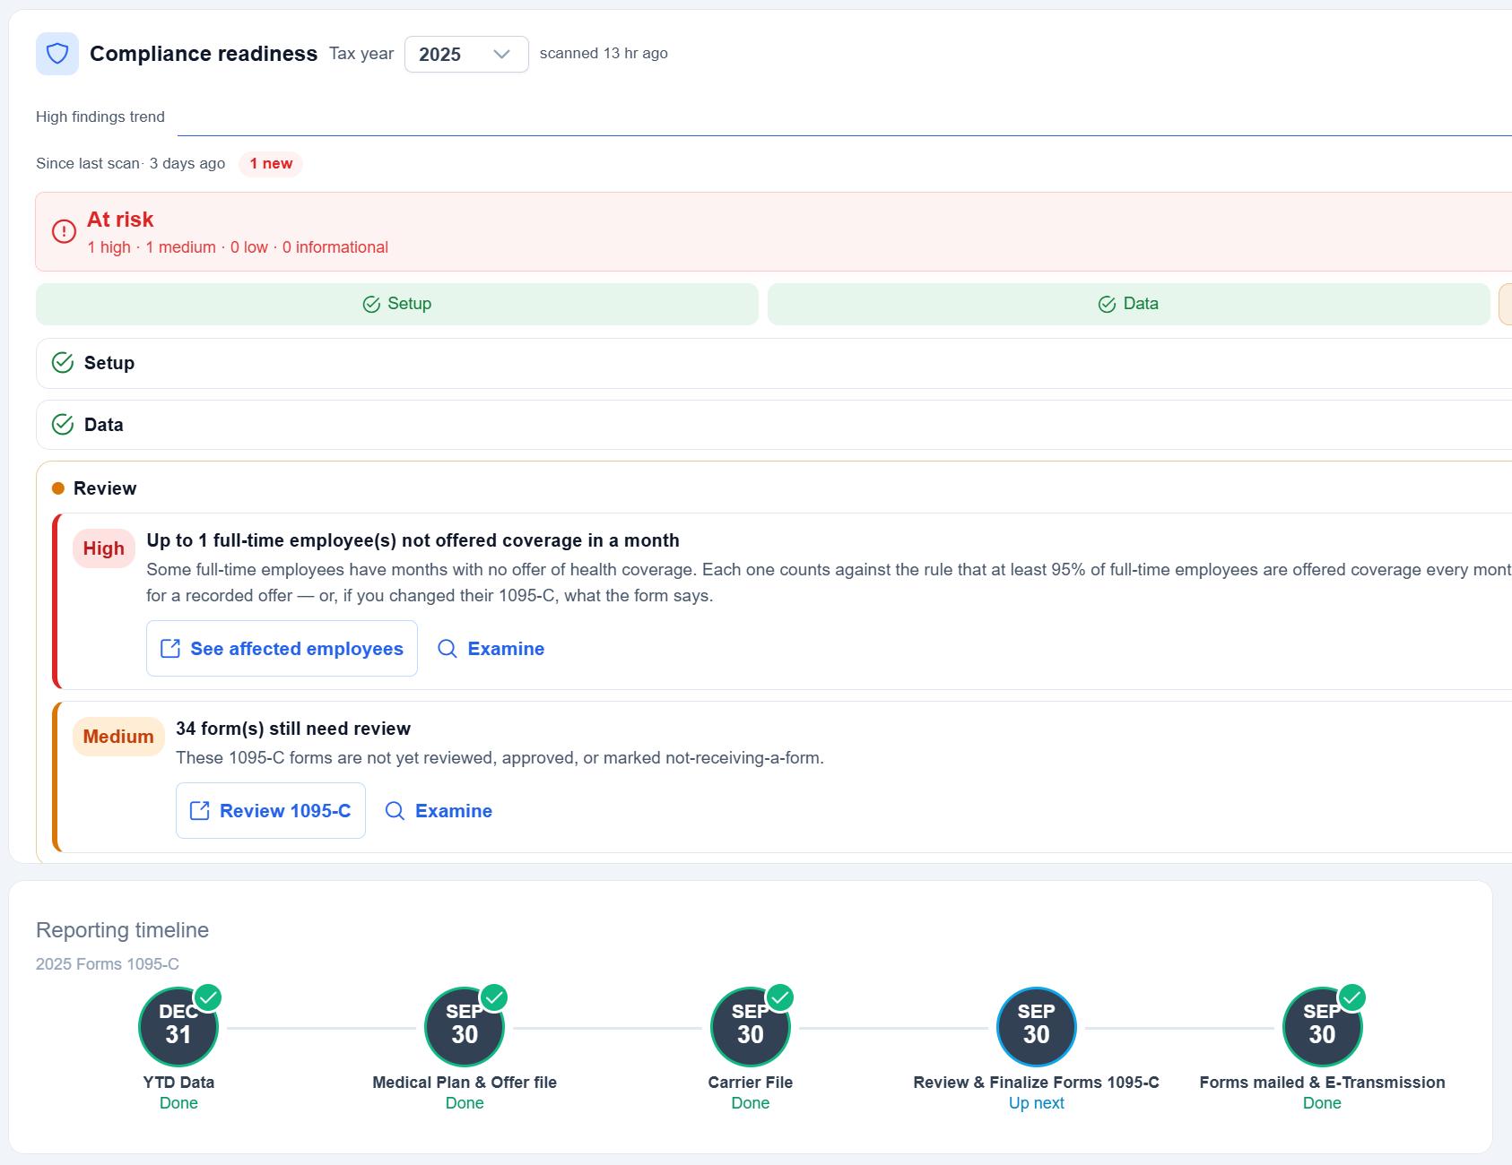1512x1165 pixels.
Task: Click the 'High findings trend' label
Action: [100, 116]
